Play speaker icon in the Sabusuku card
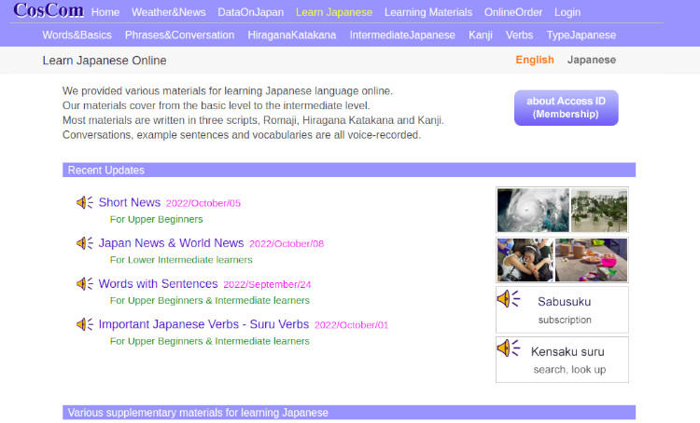700x423 pixels. coord(509,299)
